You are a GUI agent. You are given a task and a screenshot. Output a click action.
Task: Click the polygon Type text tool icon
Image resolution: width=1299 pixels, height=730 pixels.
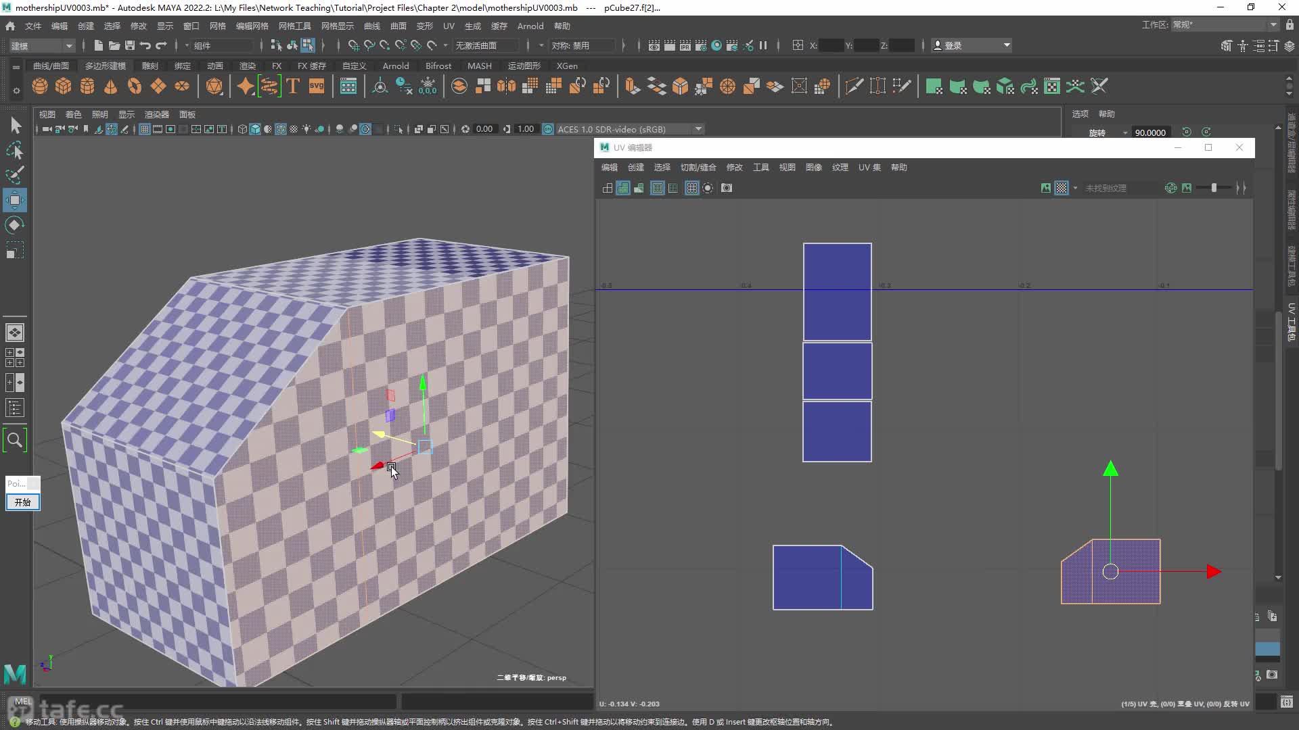coord(293,87)
